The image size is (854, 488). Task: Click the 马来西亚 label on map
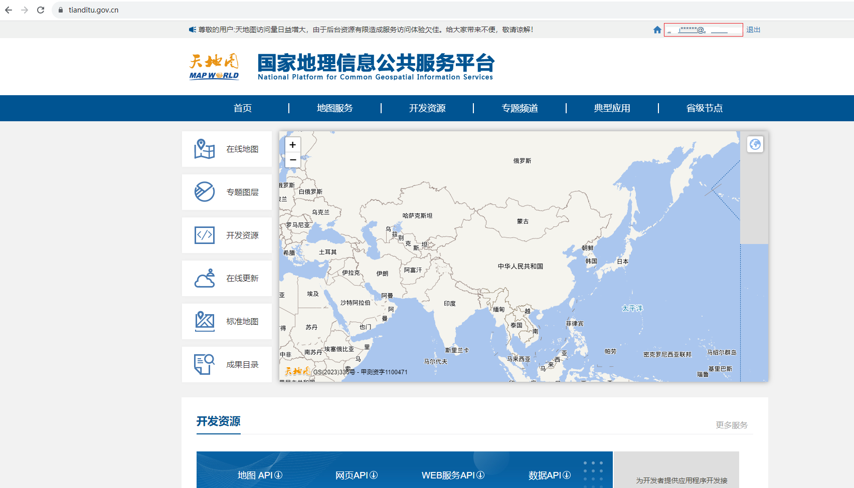[519, 359]
